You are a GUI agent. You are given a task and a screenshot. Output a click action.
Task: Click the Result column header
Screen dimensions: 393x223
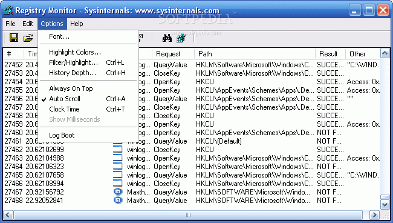330,54
